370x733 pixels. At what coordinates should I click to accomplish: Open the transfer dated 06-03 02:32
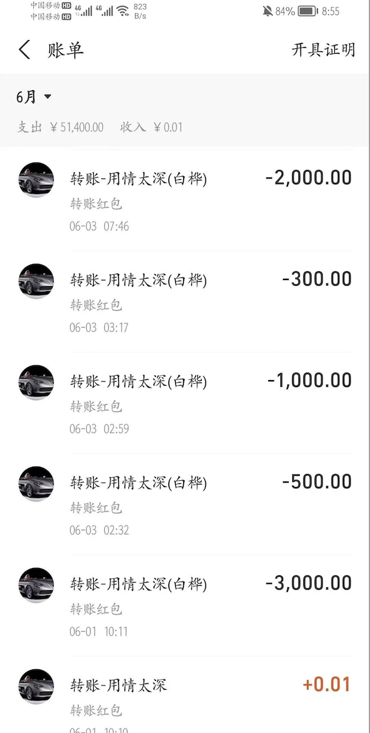(185, 504)
